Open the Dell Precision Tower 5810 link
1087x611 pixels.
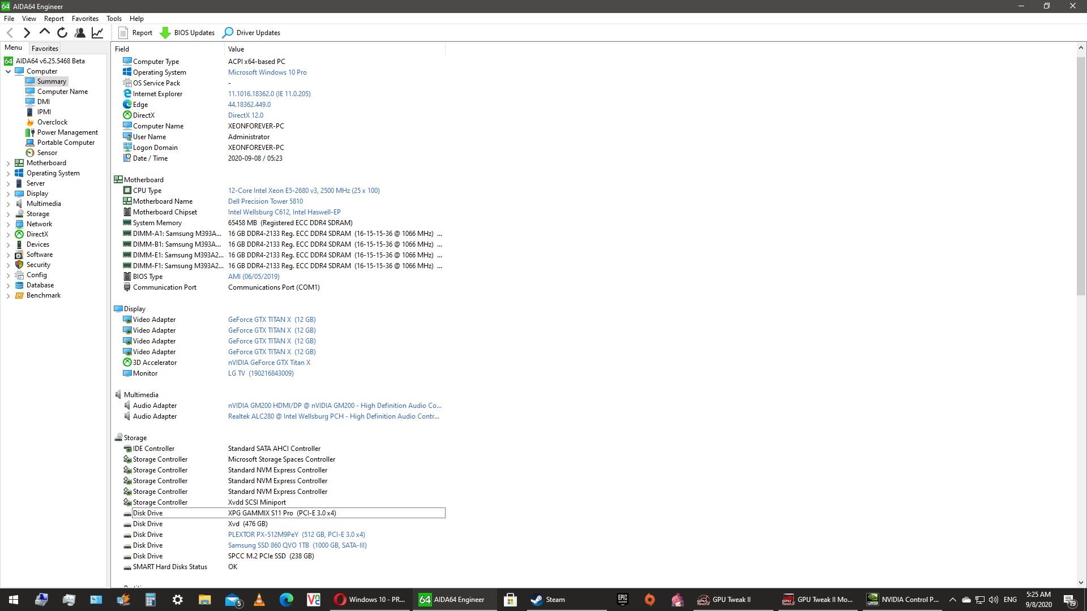(266, 201)
